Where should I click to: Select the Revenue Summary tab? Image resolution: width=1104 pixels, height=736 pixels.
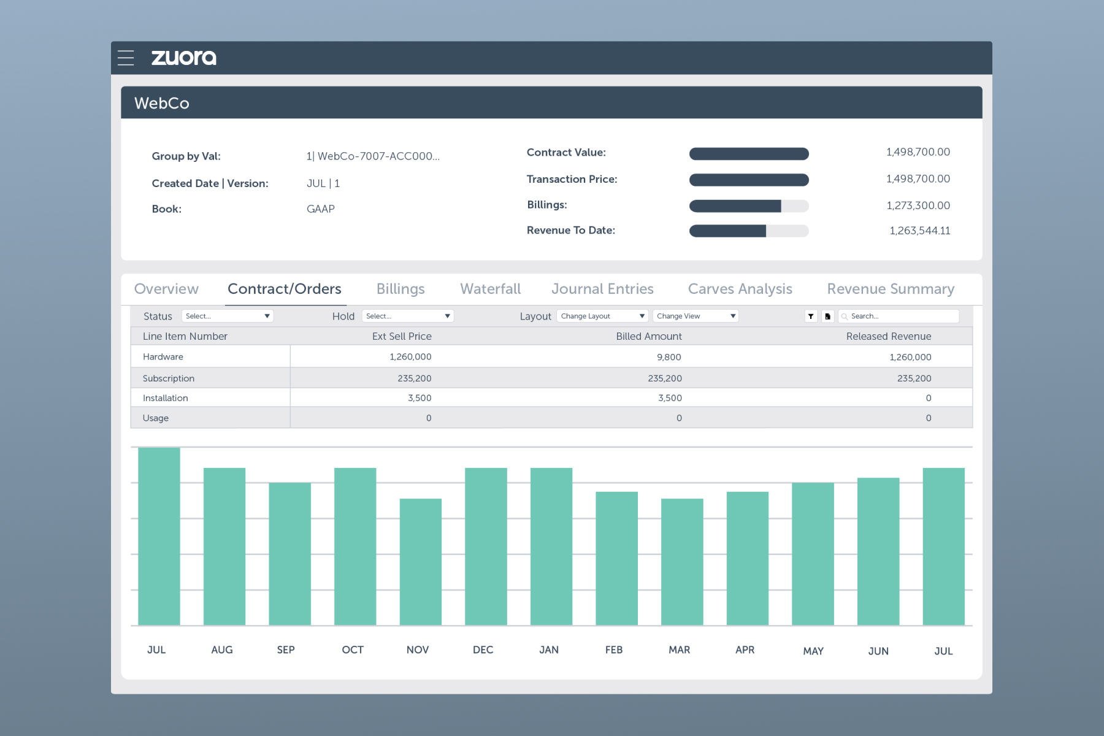tap(891, 289)
